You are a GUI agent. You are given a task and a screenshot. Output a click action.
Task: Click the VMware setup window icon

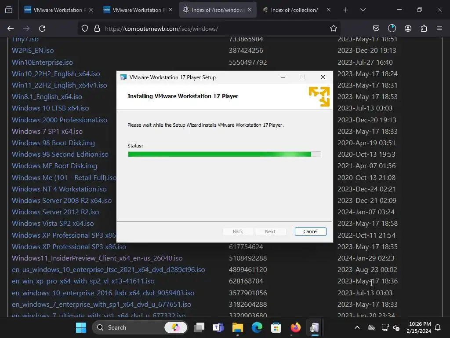(x=123, y=77)
